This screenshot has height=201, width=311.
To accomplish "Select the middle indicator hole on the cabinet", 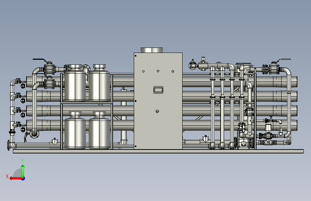I will pyautogui.click(x=158, y=71).
